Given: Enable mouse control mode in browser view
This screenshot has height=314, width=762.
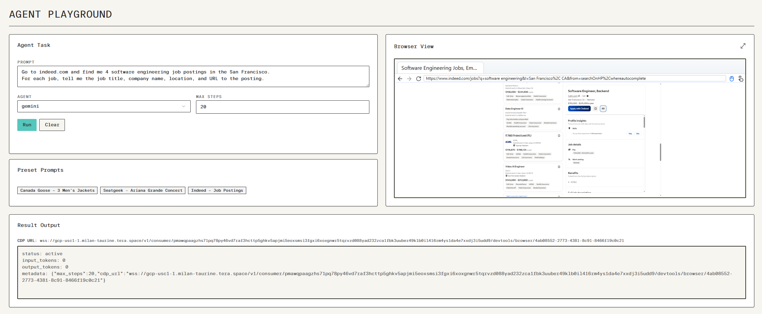Looking at the screenshot, I should point(731,78).
